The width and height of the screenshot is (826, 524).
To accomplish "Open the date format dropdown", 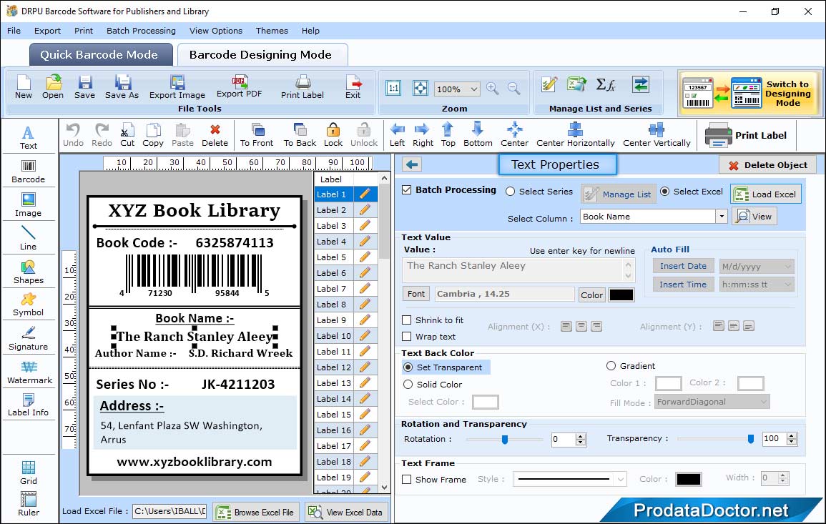I will pos(787,267).
